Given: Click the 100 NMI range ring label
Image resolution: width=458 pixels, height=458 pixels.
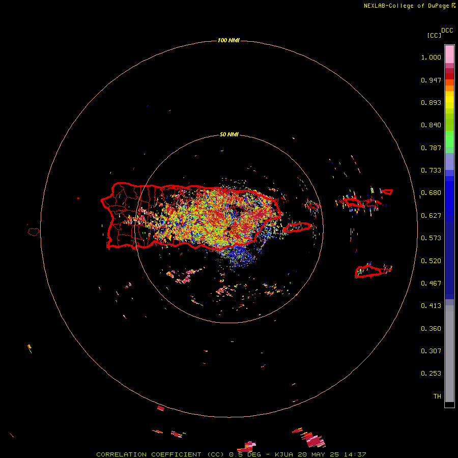Looking at the screenshot, I should [x=228, y=40].
